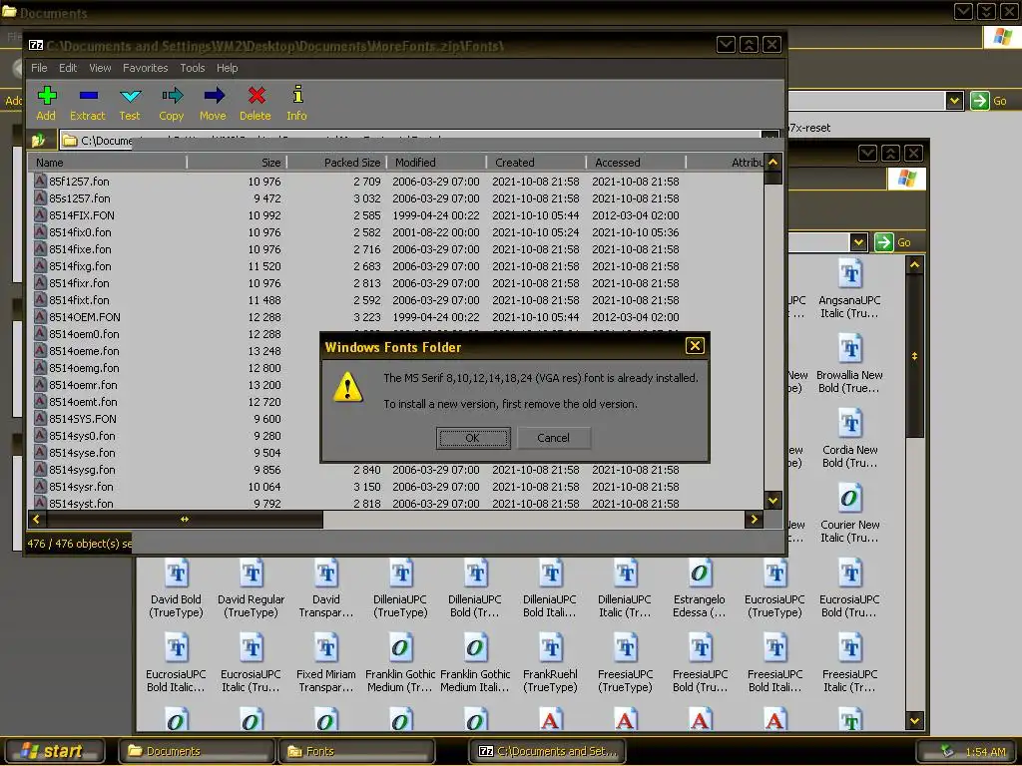
Task: Select the Estrangelo Edessa font icon
Action: (x=700, y=574)
